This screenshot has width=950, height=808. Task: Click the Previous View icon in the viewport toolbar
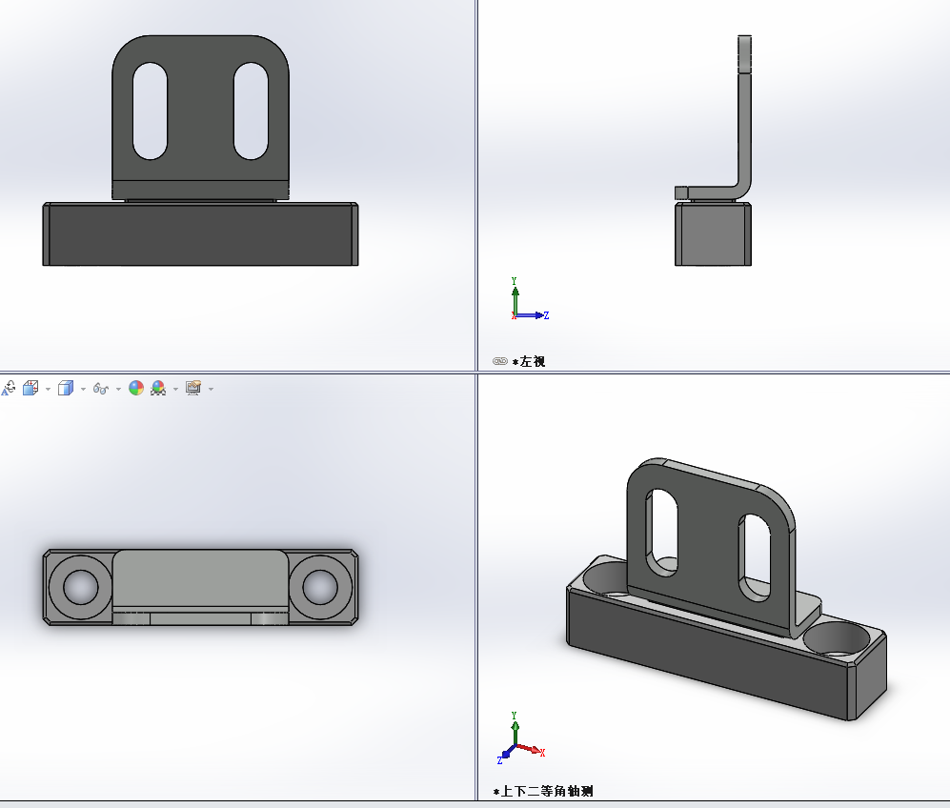pos(9,388)
